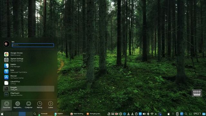Click the search icon left of the clock
The image size is (206, 116).
[x=186, y=114]
